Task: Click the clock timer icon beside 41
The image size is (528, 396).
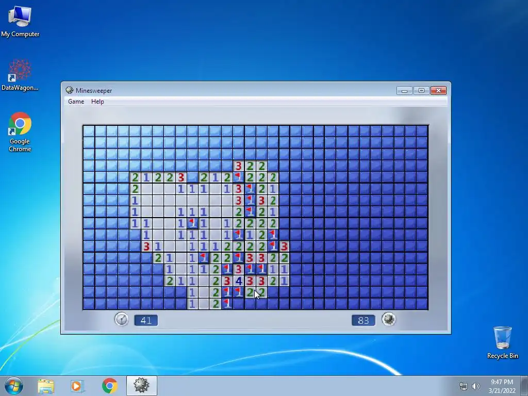Action: (122, 319)
